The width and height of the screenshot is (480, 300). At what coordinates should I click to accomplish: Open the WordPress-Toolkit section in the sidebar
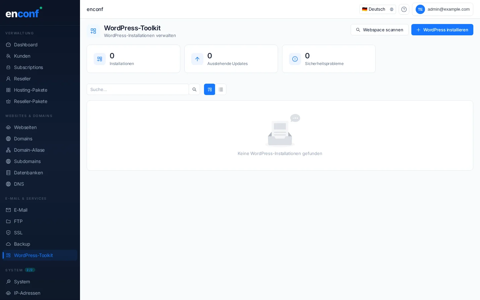point(33,255)
